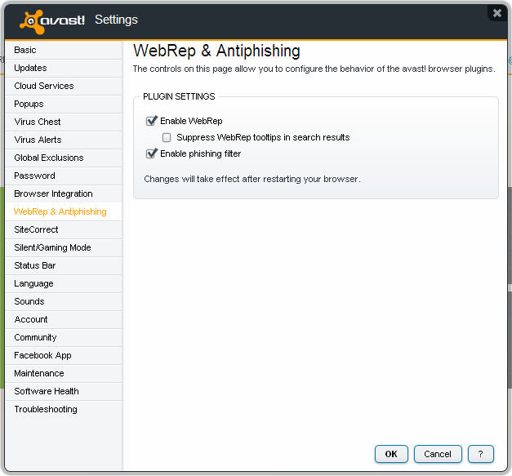Check Suppress WebRep tooltips in search results

167,137
